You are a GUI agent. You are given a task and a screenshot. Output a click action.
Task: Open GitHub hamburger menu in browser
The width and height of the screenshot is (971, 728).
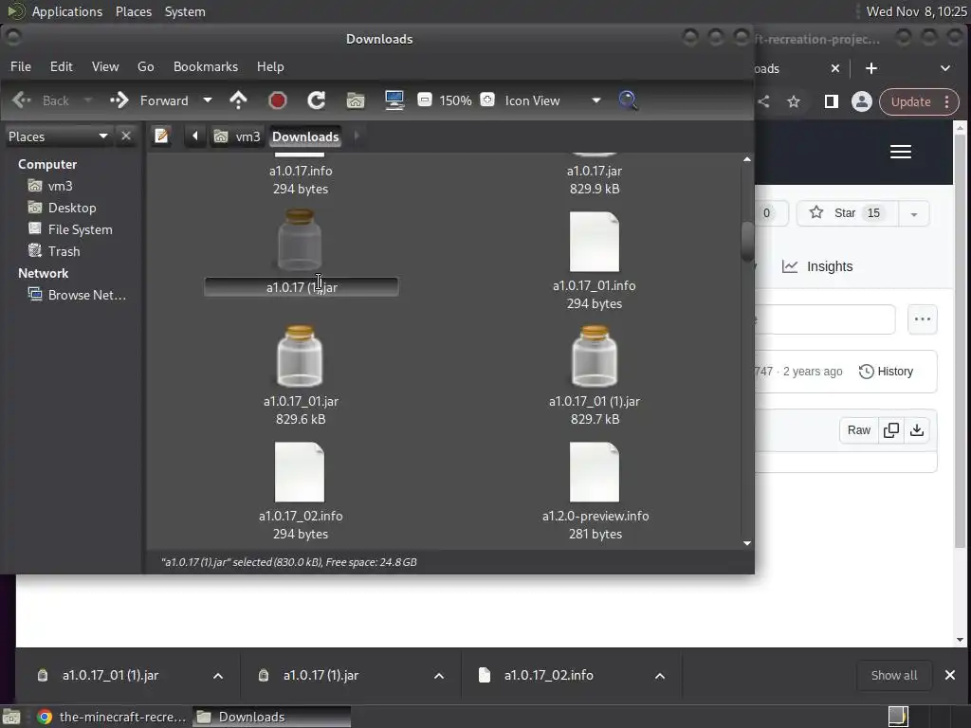coord(901,152)
